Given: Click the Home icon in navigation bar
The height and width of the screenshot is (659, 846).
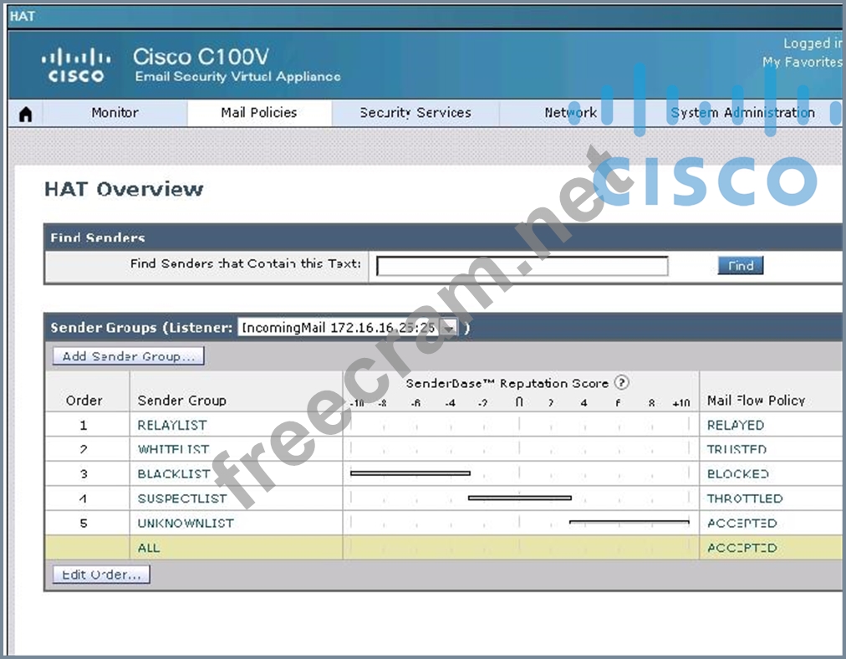Looking at the screenshot, I should (25, 114).
